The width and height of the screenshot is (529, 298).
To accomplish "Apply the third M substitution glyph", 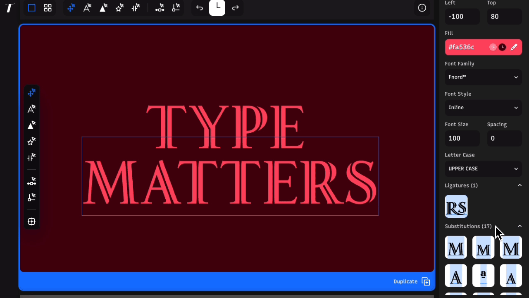I will click(511, 248).
